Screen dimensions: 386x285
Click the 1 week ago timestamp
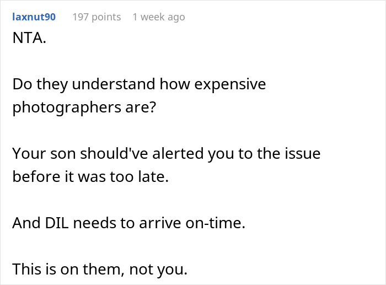[x=159, y=17]
